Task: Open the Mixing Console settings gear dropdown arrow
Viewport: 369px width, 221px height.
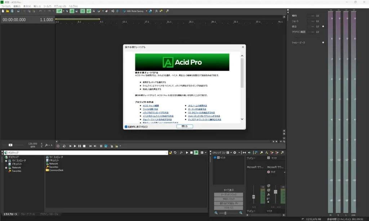Action: 239,153
